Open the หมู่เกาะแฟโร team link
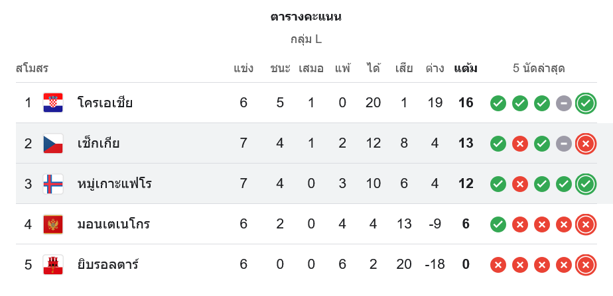 pos(114,183)
